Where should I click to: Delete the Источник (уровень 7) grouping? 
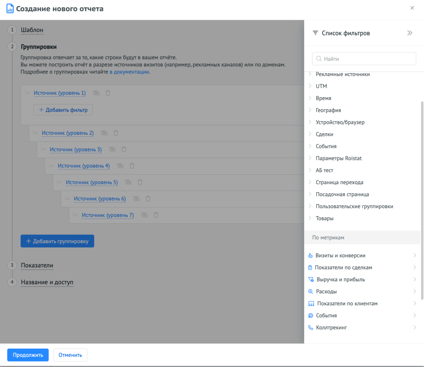[156, 215]
